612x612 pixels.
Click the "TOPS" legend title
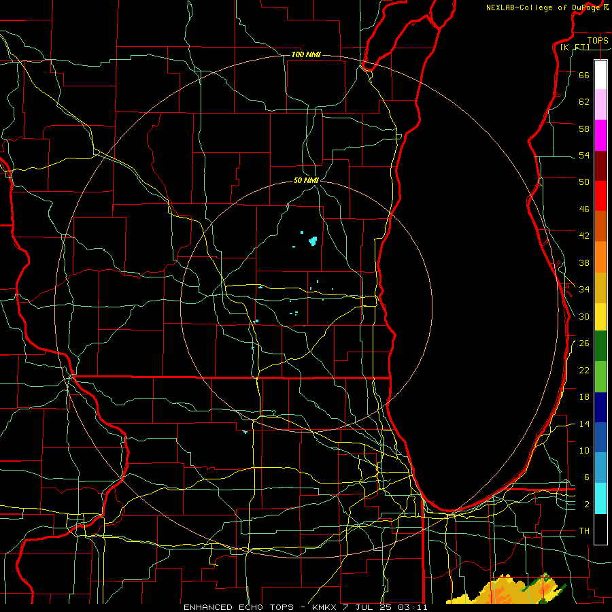598,40
